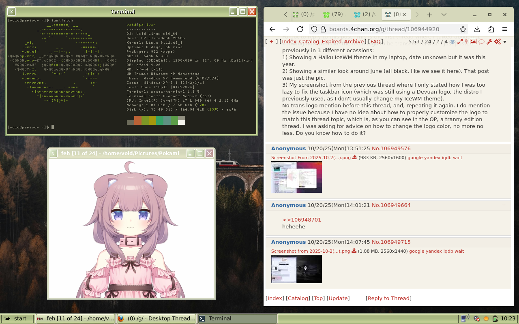Bookmark this page with the star icon

(x=463, y=29)
